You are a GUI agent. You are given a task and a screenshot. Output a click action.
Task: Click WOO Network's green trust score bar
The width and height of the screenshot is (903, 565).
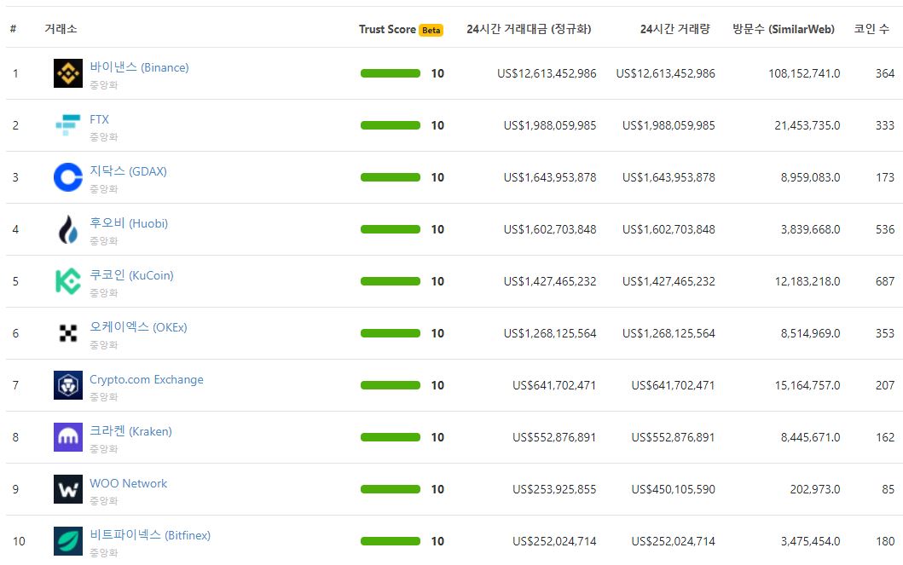coord(391,489)
